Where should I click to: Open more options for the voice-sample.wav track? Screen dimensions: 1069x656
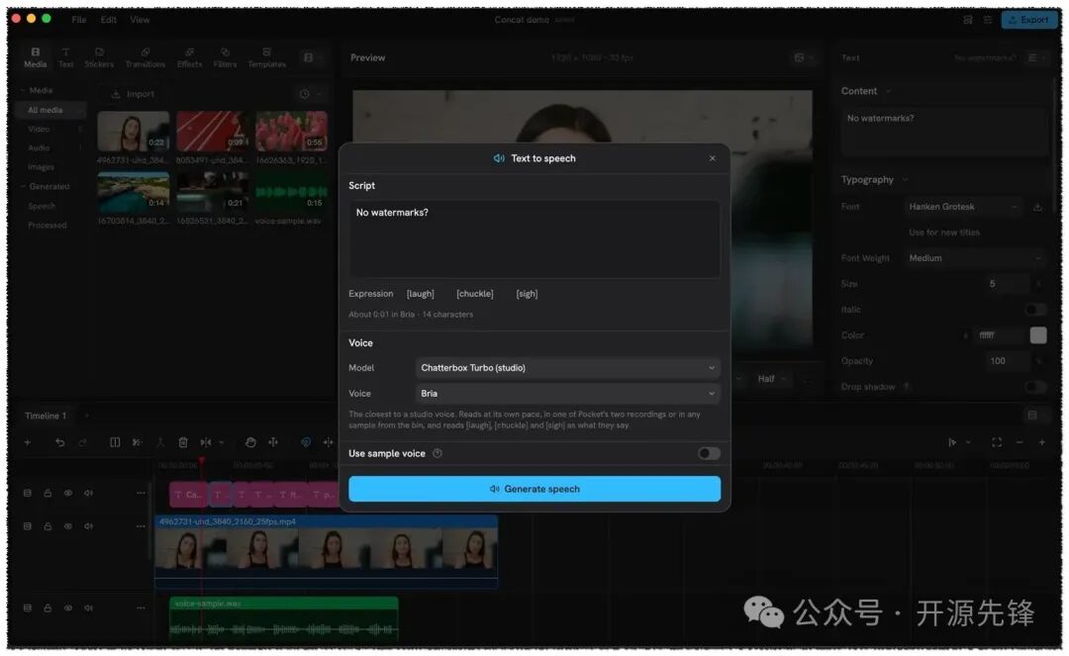[x=141, y=608]
